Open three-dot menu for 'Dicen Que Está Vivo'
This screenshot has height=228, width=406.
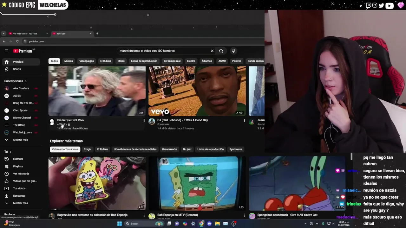tap(144, 120)
